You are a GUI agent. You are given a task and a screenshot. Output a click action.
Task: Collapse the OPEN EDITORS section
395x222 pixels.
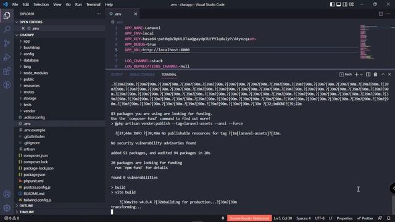60,22
